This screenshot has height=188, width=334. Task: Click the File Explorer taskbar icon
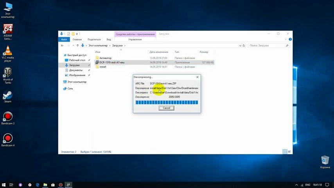(x=45, y=185)
